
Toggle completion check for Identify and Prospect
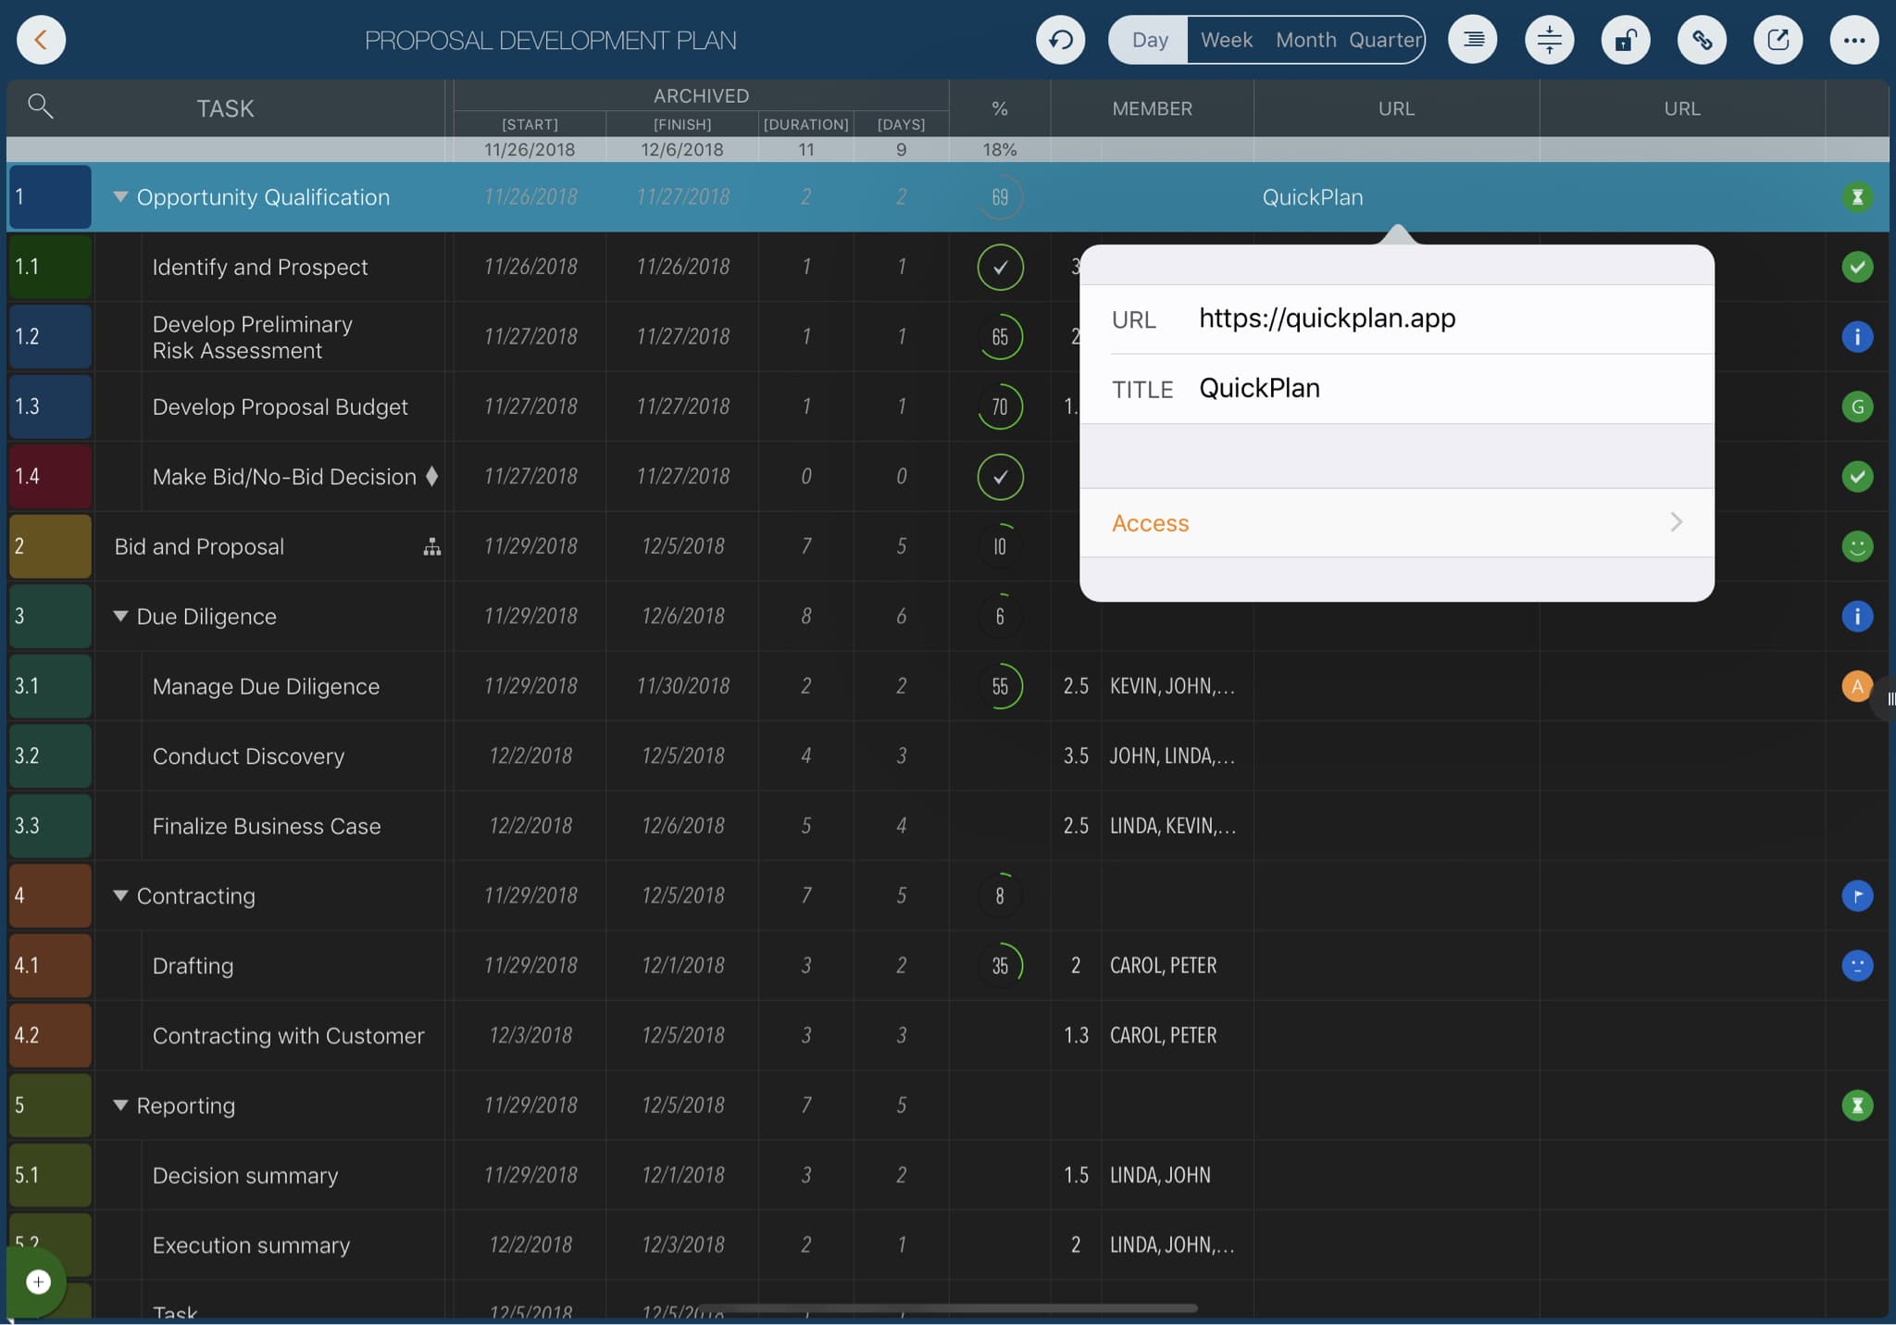[x=1000, y=268]
